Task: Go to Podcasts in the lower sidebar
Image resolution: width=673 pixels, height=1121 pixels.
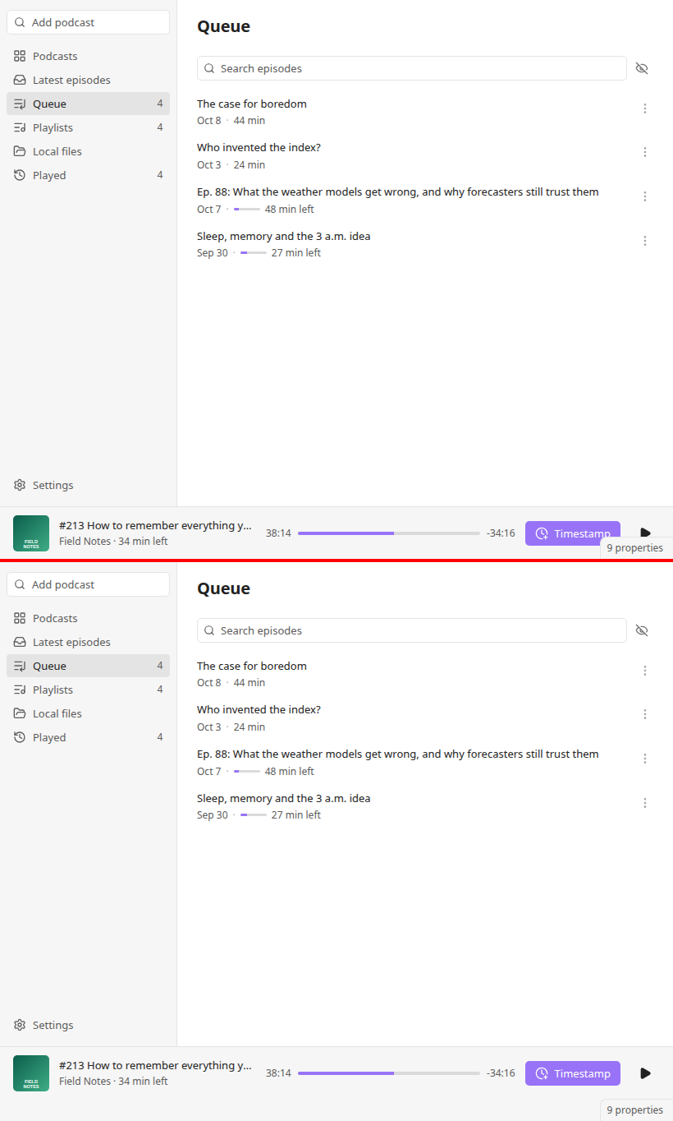Action: tap(88, 618)
